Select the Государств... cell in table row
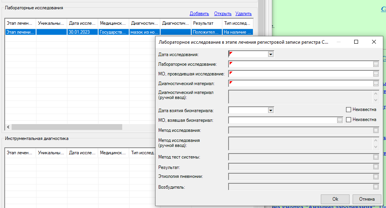The width and height of the screenshot is (386, 208). 114,32
